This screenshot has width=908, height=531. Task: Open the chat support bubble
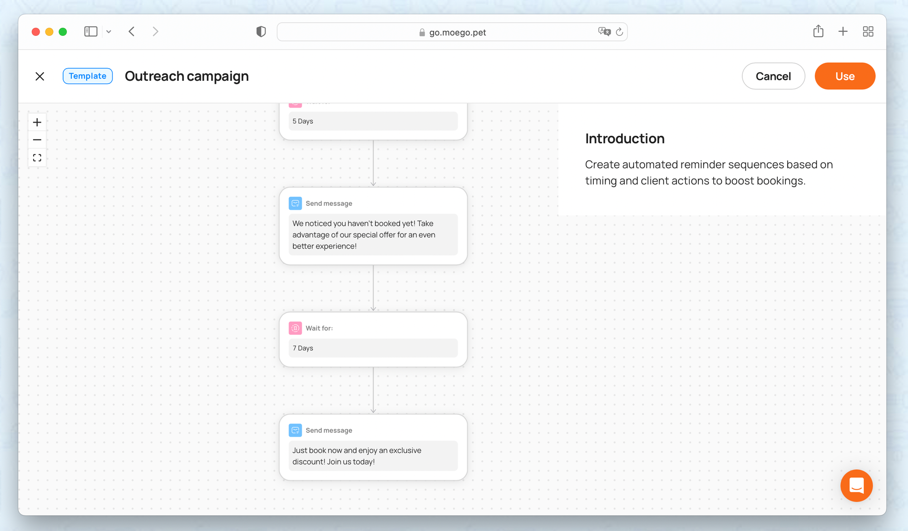click(856, 486)
